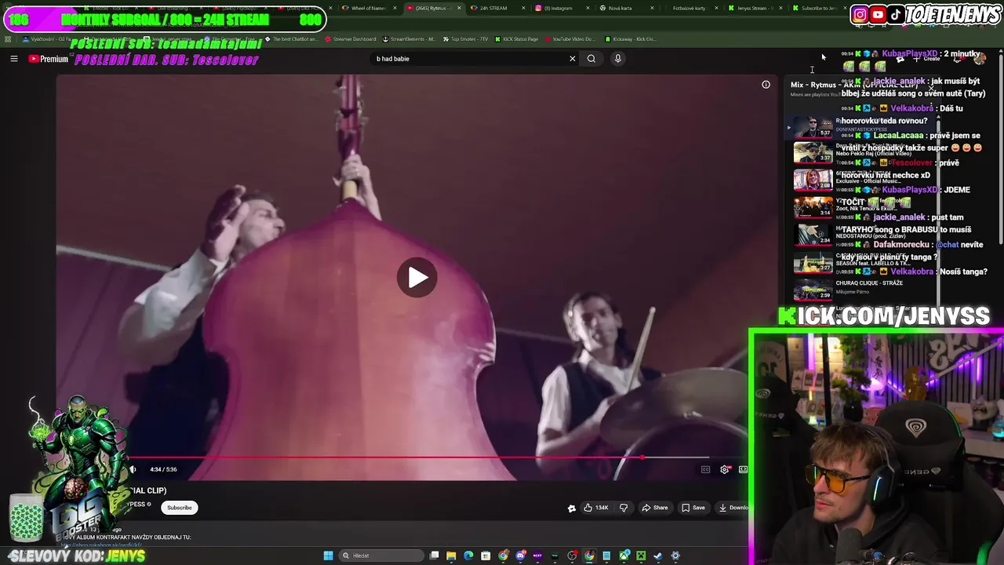Open the Kickaway bookmark
Viewport: 1004px width, 565px height.
tap(630, 38)
